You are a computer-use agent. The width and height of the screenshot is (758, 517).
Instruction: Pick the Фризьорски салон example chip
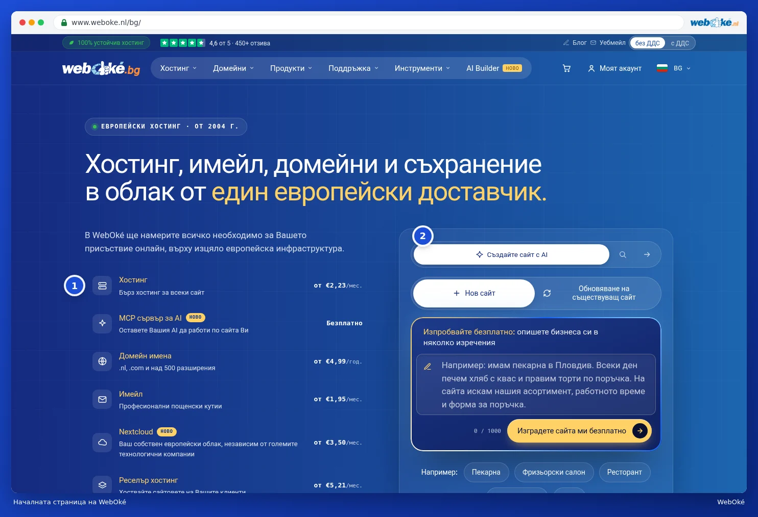(x=554, y=472)
